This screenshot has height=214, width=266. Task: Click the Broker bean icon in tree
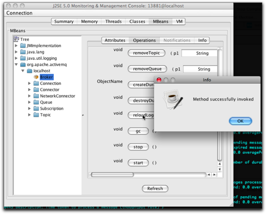[x=36, y=77]
